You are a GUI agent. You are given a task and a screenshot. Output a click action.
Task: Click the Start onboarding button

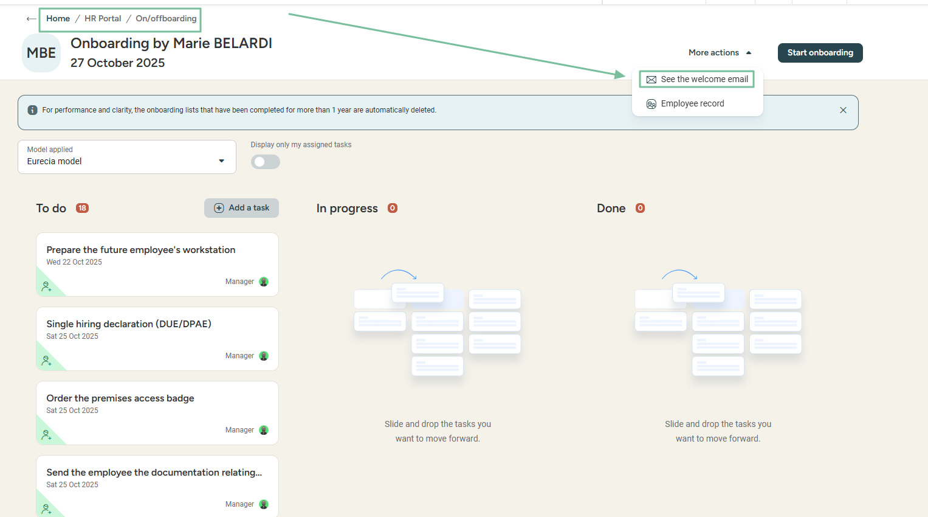820,53
